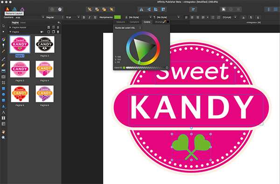Click the green Riempimento fill swatch

pyautogui.click(x=117, y=17)
